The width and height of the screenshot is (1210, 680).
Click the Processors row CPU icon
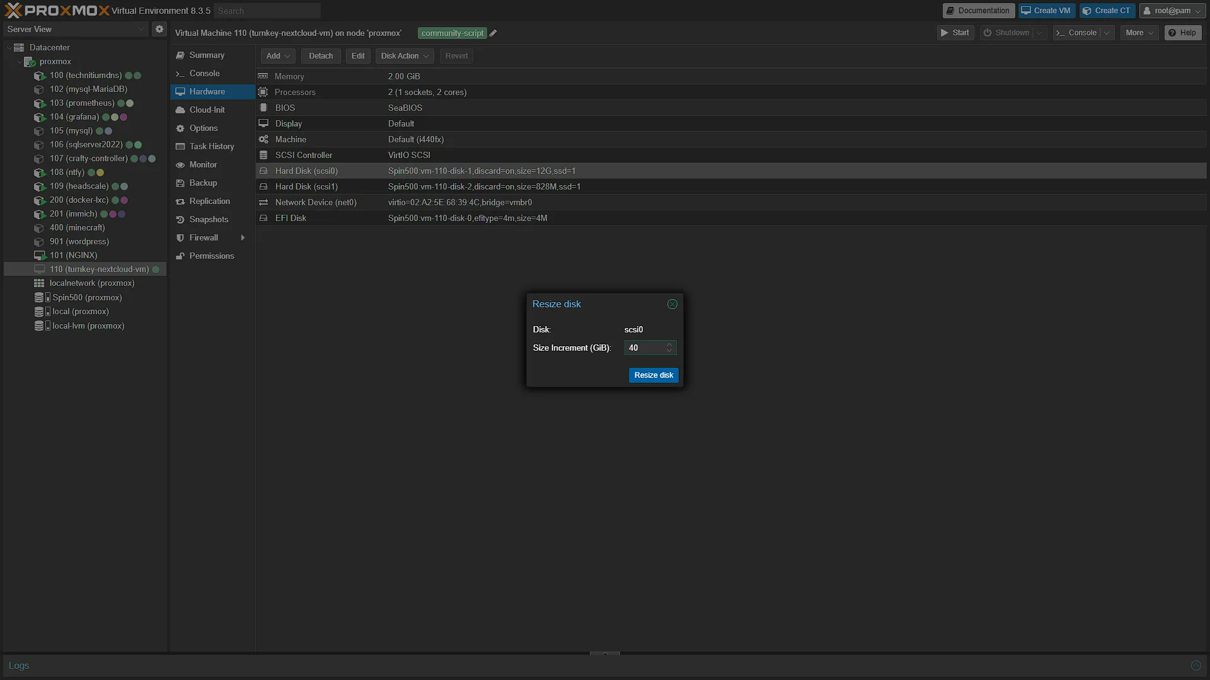point(263,92)
